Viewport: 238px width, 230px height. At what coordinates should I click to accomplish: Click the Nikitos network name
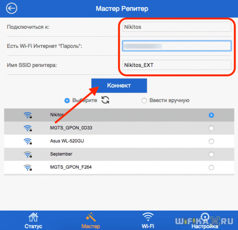[57, 115]
